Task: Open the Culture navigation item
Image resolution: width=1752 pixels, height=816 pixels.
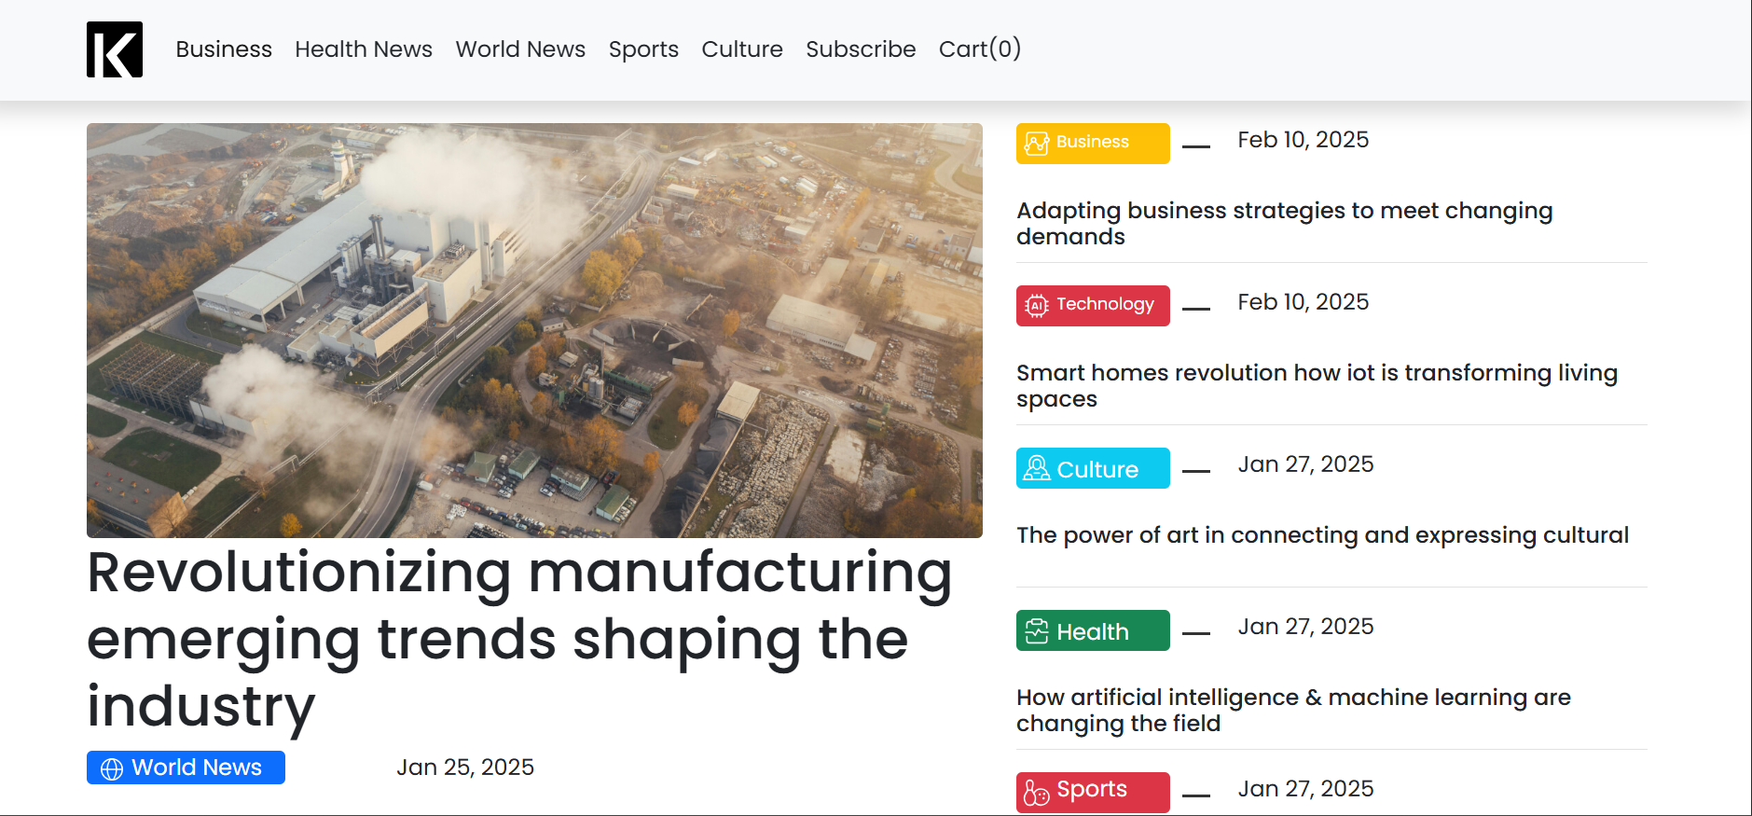Action: [x=741, y=49]
